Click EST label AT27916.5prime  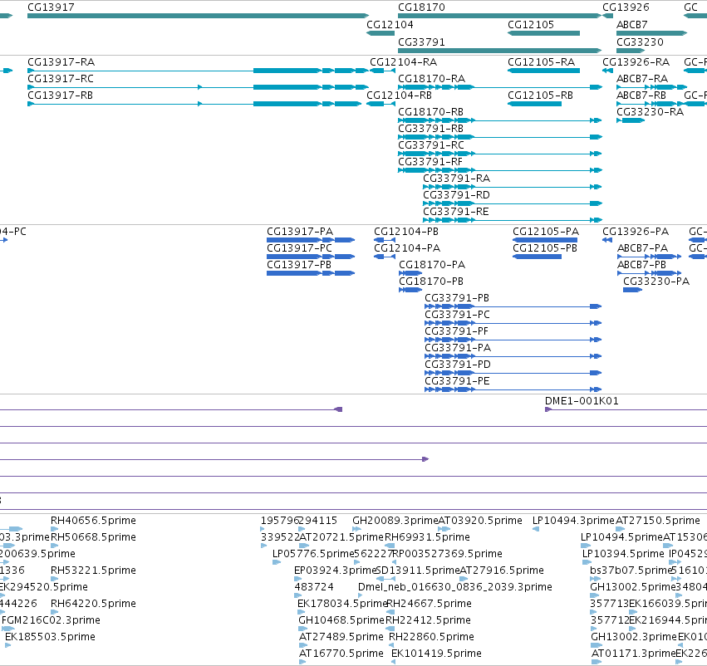pyautogui.click(x=502, y=571)
